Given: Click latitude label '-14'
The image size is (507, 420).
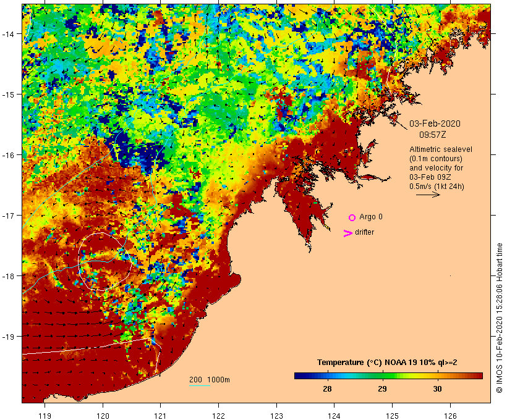Looking at the screenshot, I should [x=8, y=33].
